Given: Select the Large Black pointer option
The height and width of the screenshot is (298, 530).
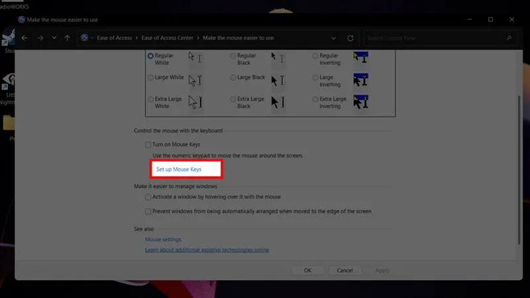Looking at the screenshot, I should 233,77.
